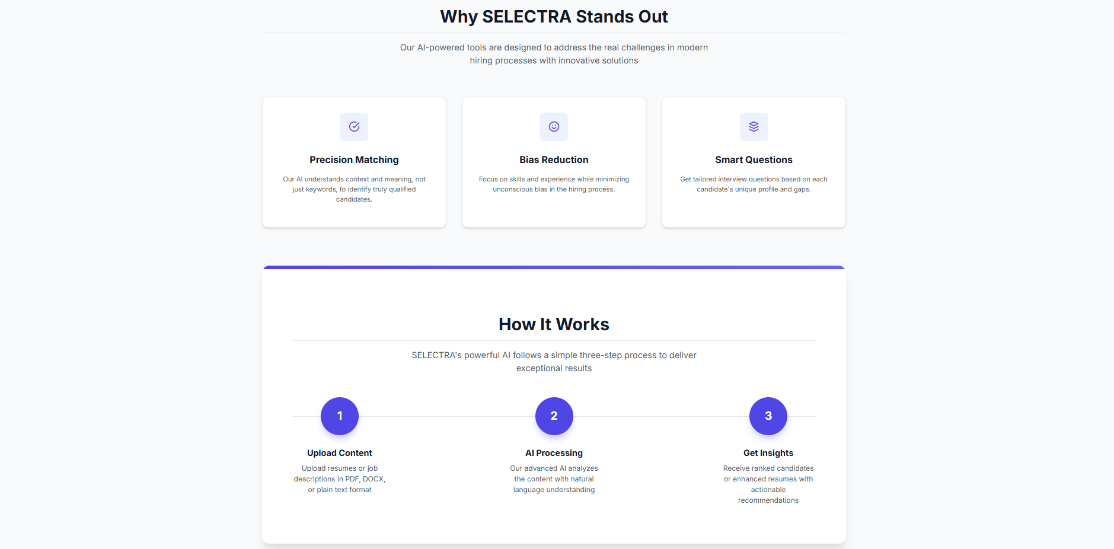This screenshot has height=549, width=1114.
Task: Click the purple bar atop How It Works
Action: (x=554, y=267)
